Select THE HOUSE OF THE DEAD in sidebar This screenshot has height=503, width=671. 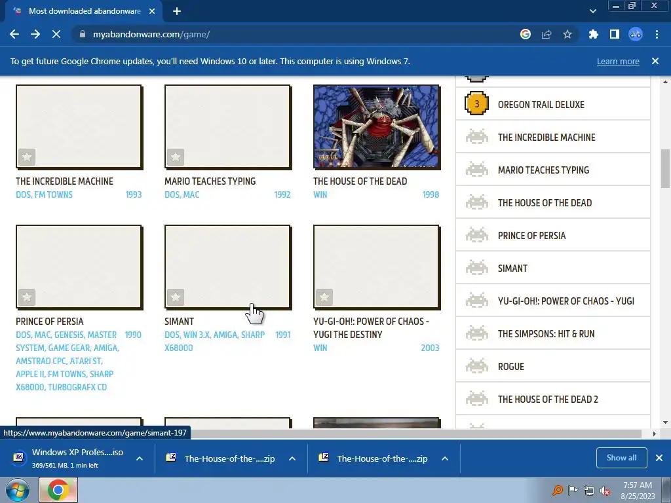coord(553,203)
